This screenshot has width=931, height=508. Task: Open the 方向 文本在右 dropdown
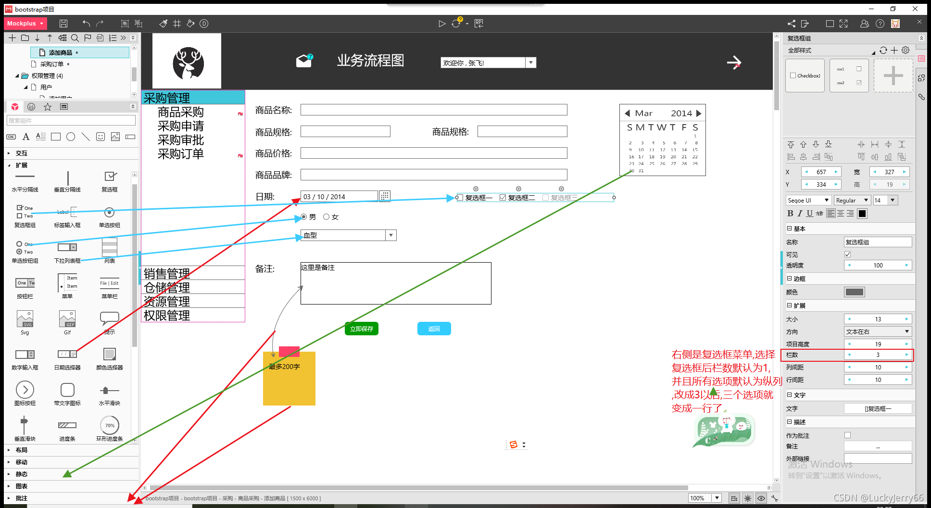tap(878, 331)
